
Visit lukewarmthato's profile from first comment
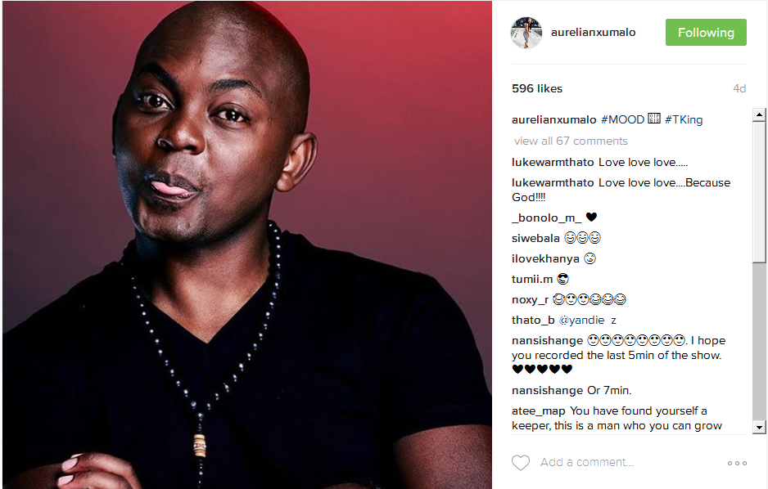[553, 163]
